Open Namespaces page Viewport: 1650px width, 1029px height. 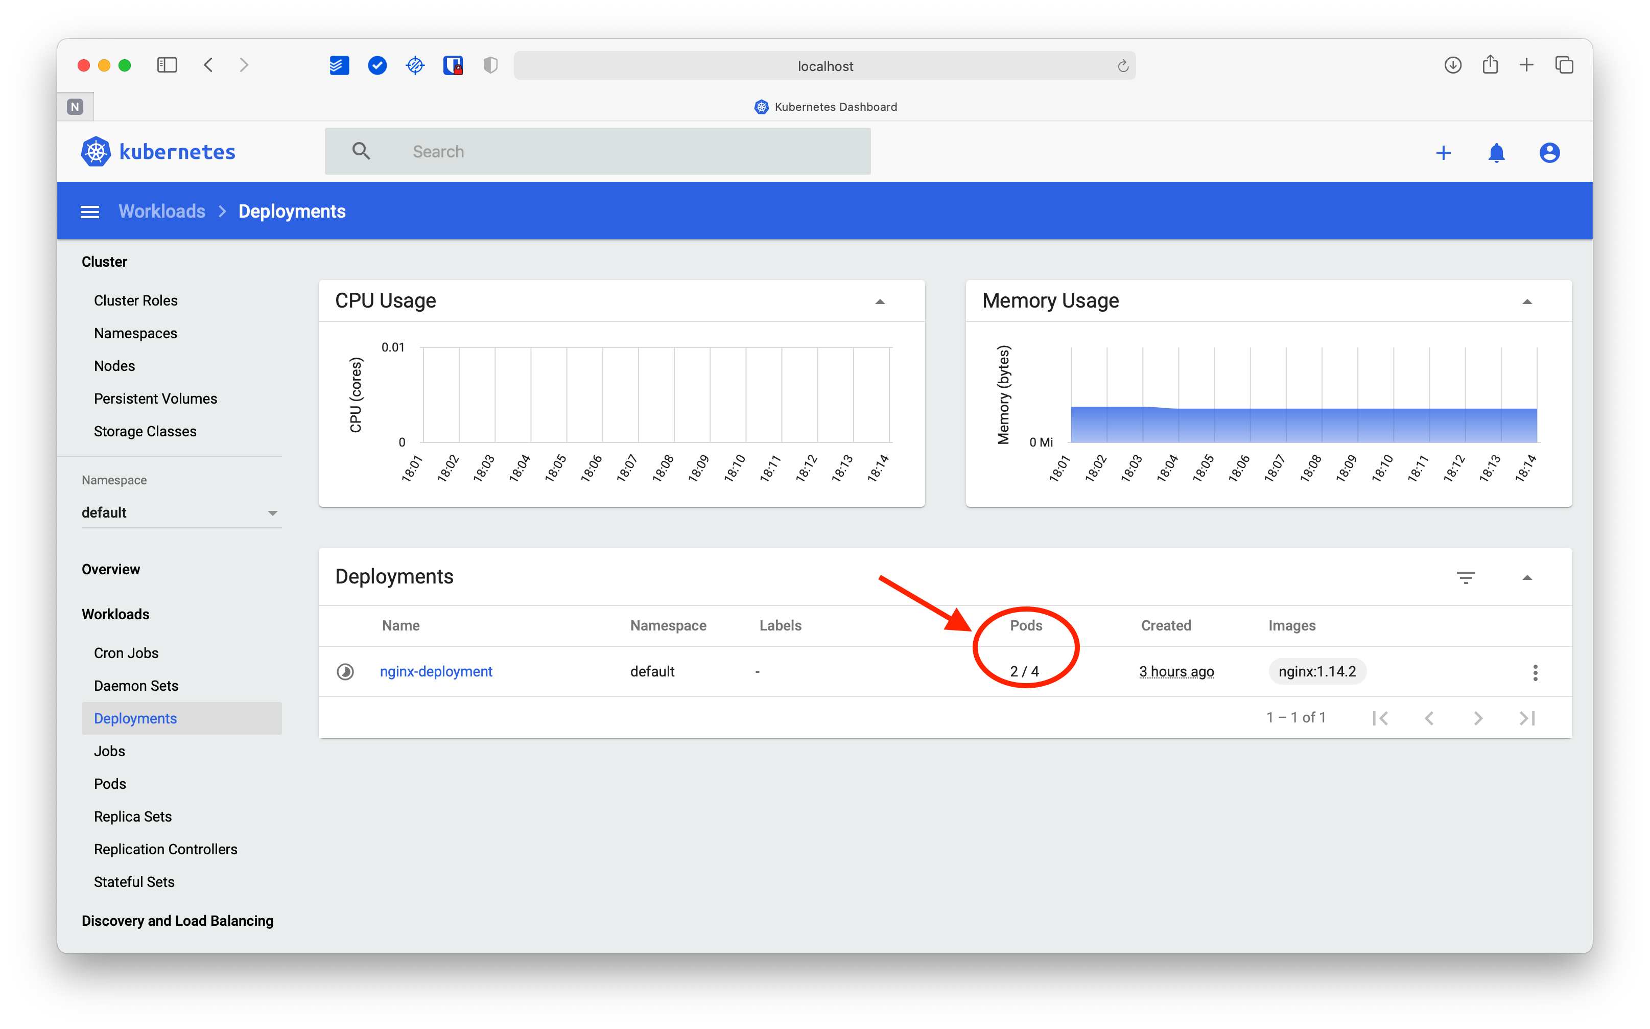(135, 333)
